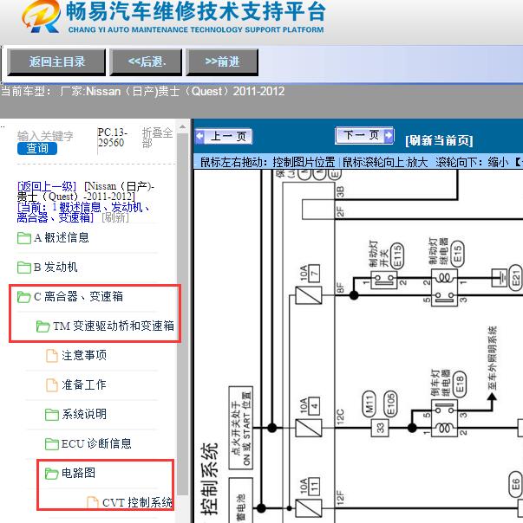The width and height of the screenshot is (523, 523).
Task: Click the 10A fuse number 11 symbol
Action: click(x=309, y=508)
